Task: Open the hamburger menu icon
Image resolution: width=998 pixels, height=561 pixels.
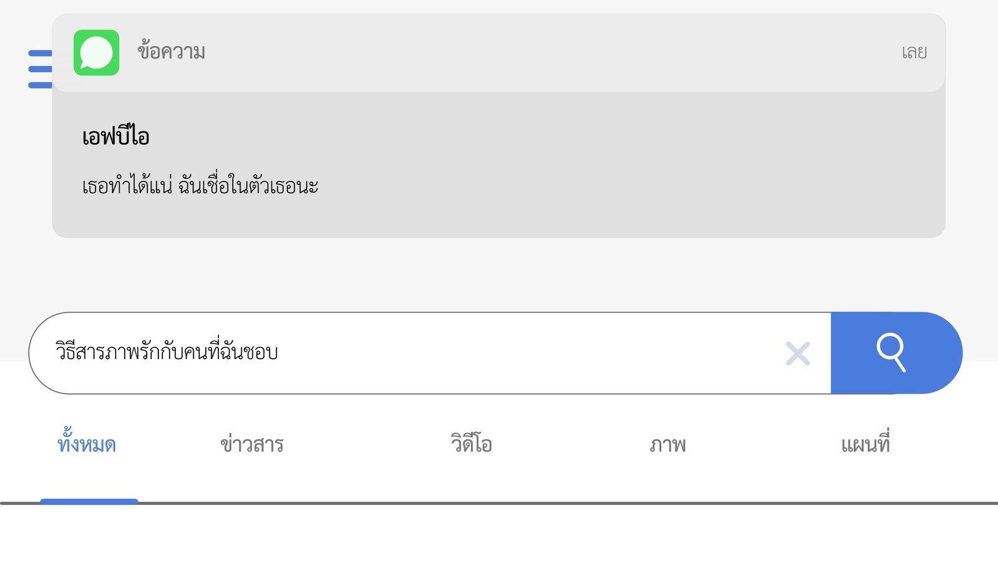Action: coord(40,69)
